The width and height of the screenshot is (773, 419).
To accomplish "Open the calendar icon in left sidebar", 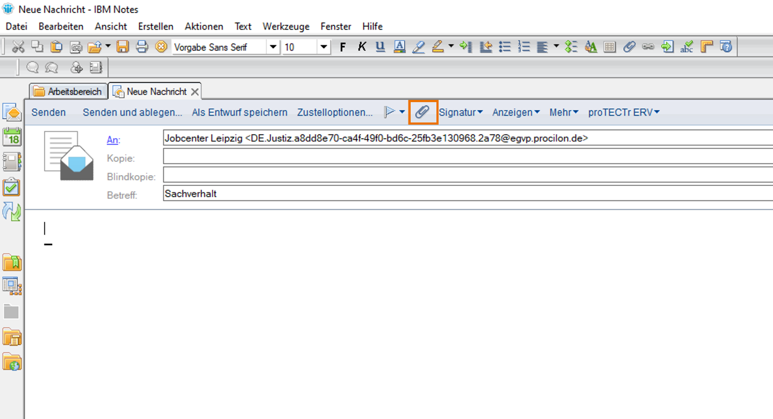I will [12, 136].
